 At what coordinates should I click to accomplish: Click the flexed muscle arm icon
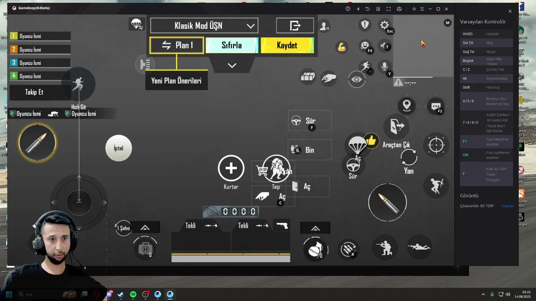tap(342, 47)
